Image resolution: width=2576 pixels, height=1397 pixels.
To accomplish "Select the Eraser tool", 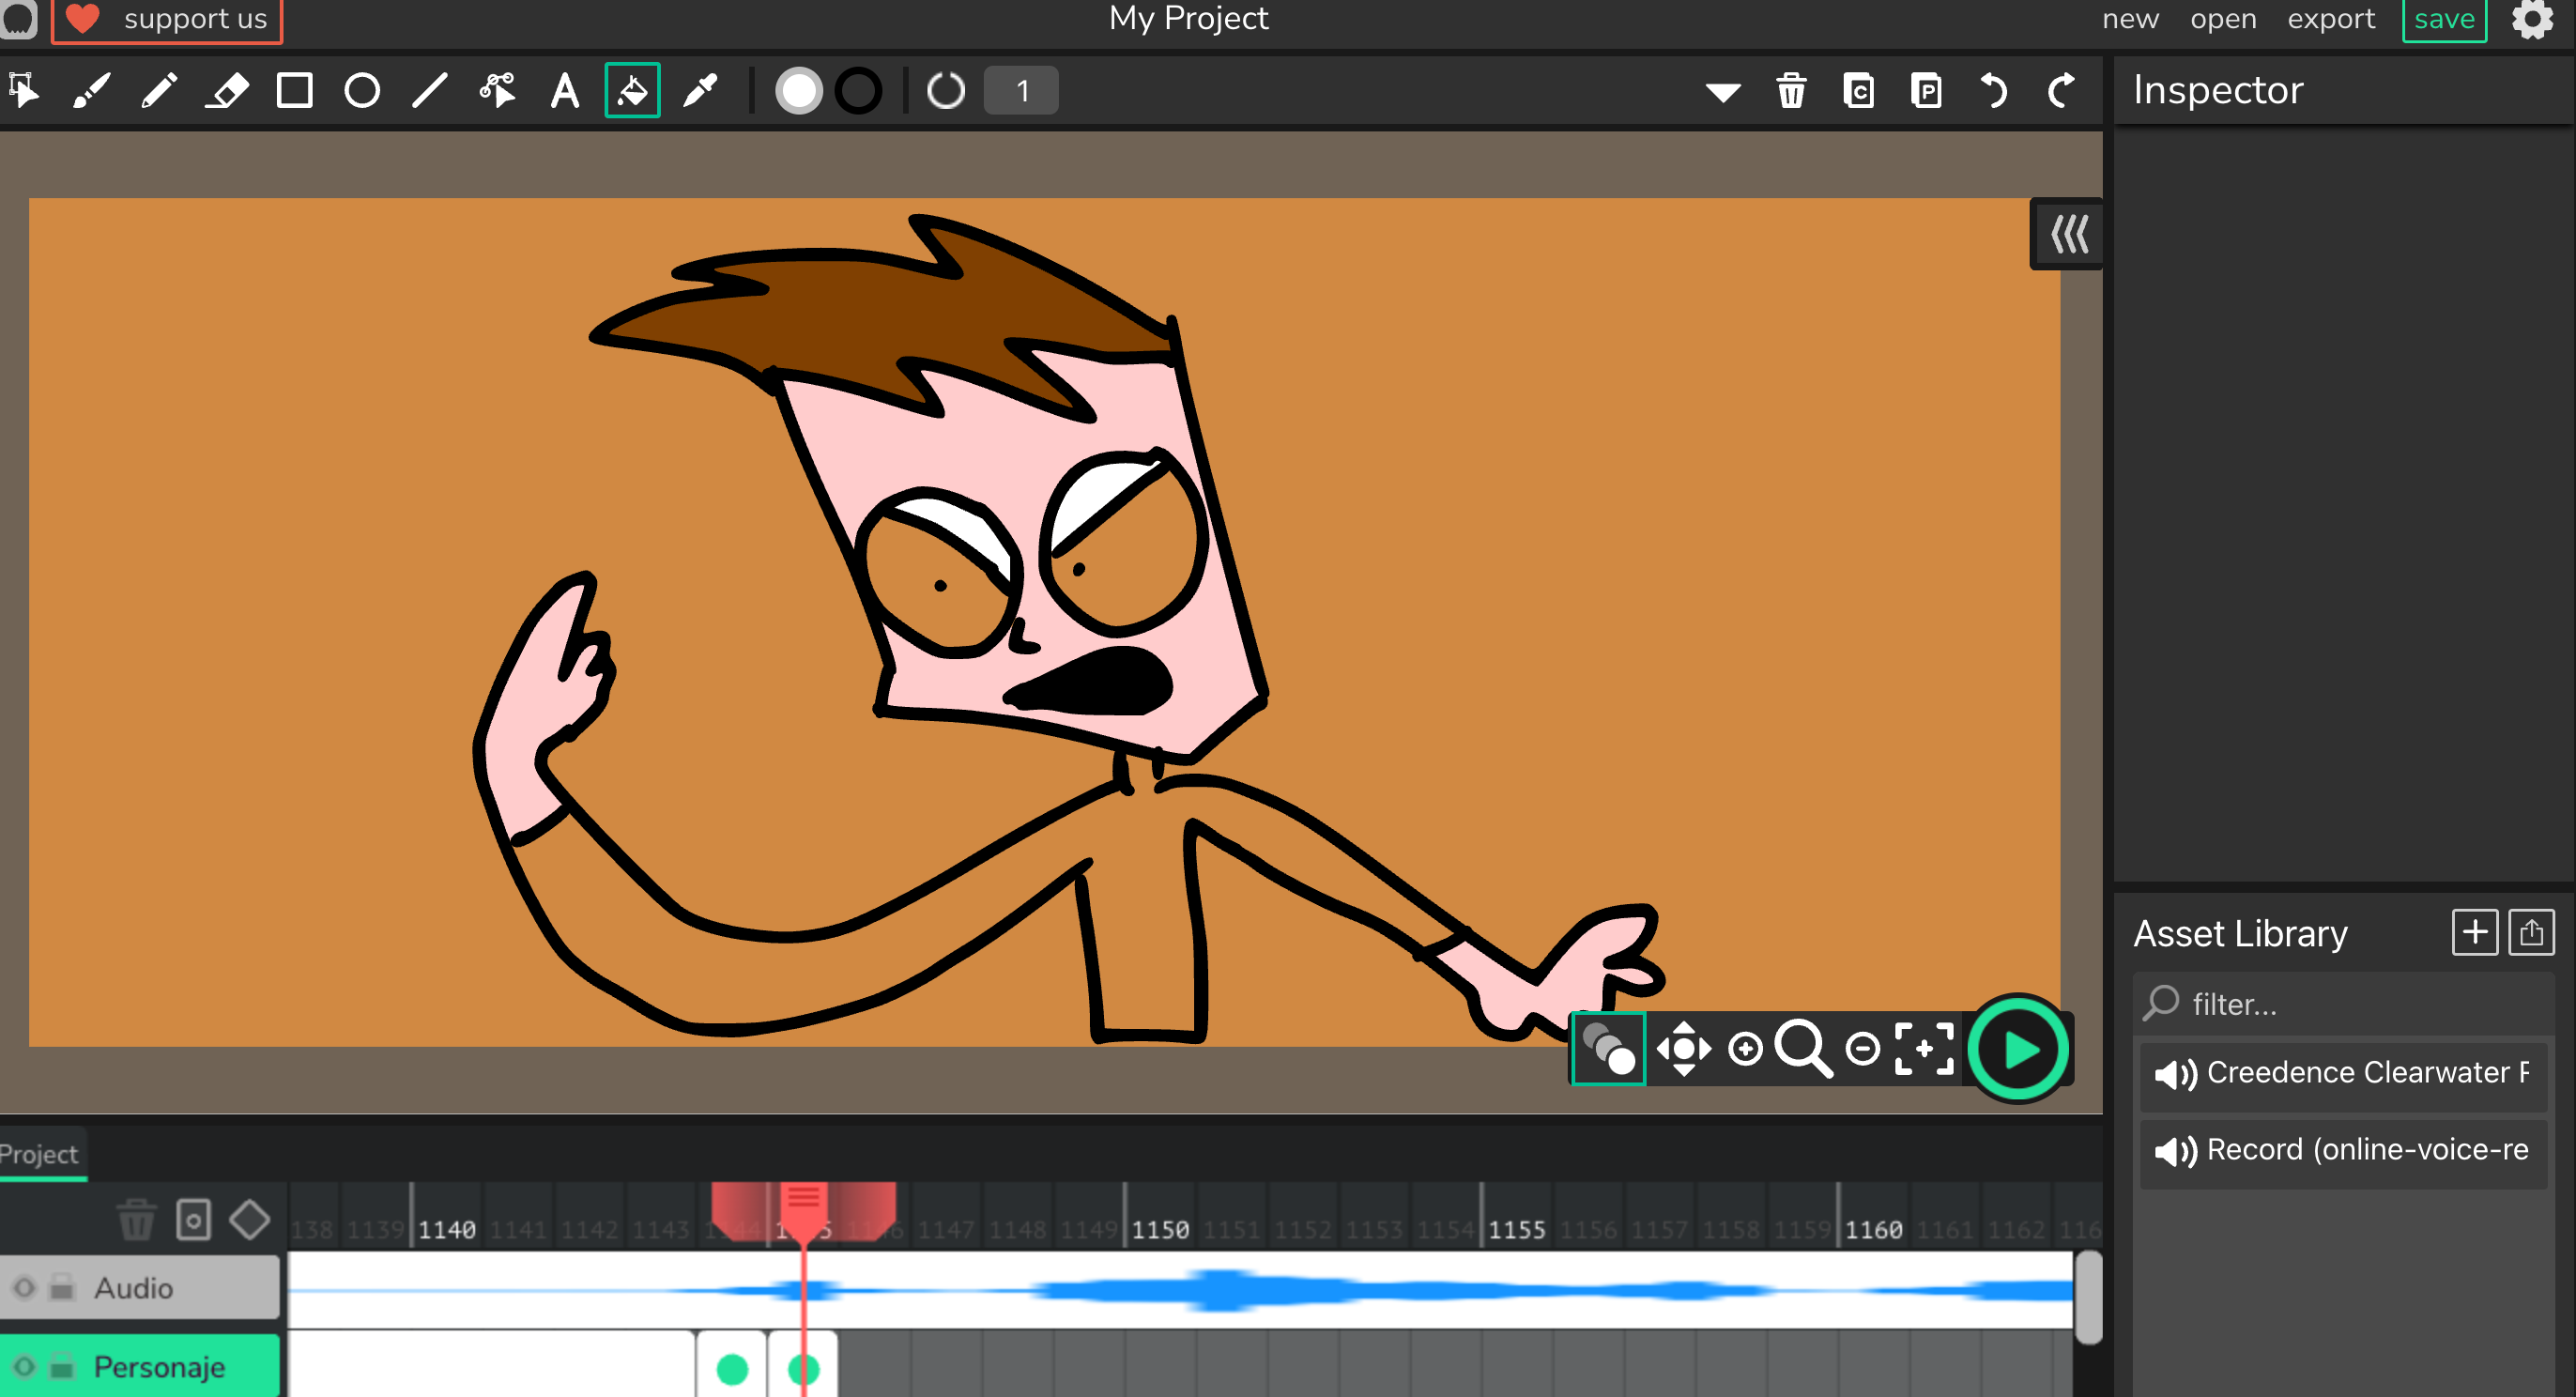I will [x=227, y=91].
